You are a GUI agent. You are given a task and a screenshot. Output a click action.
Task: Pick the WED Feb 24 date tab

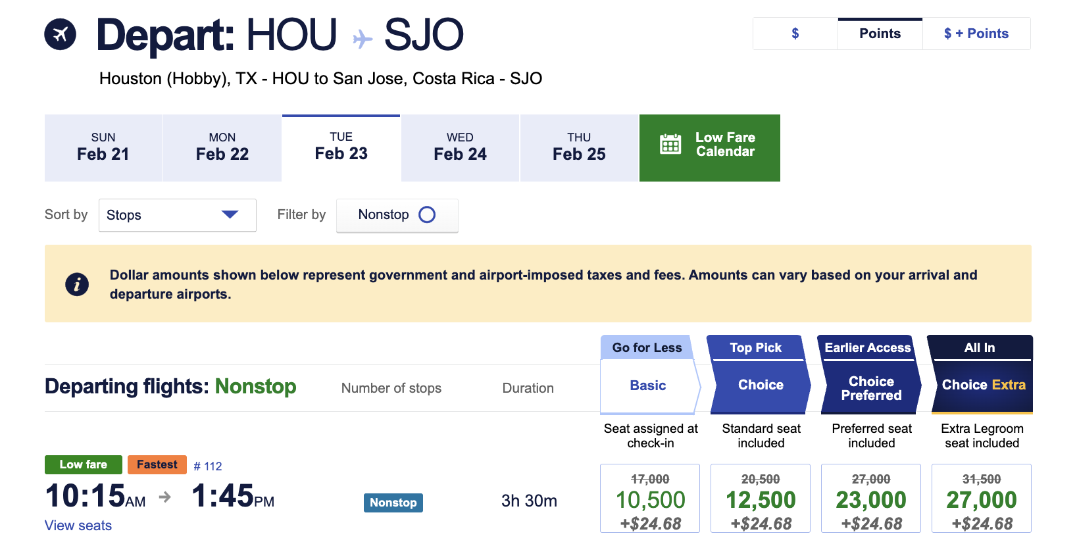(461, 148)
